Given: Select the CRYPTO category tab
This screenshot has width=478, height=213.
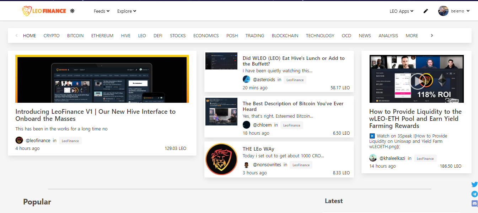Looking at the screenshot, I should click(x=52, y=35).
